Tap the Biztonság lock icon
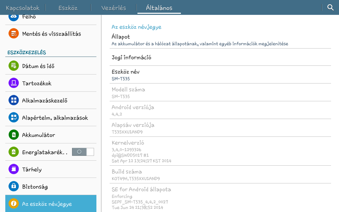 pyautogui.click(x=14, y=187)
